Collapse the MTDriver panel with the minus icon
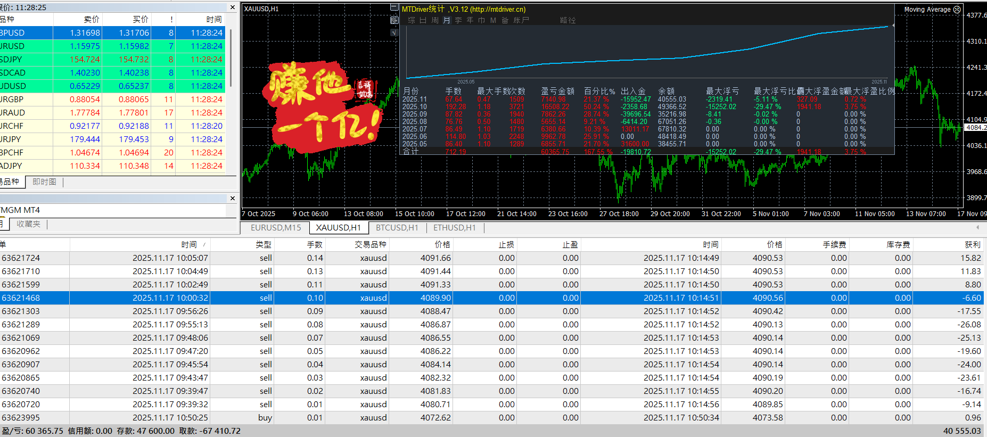 [394, 8]
